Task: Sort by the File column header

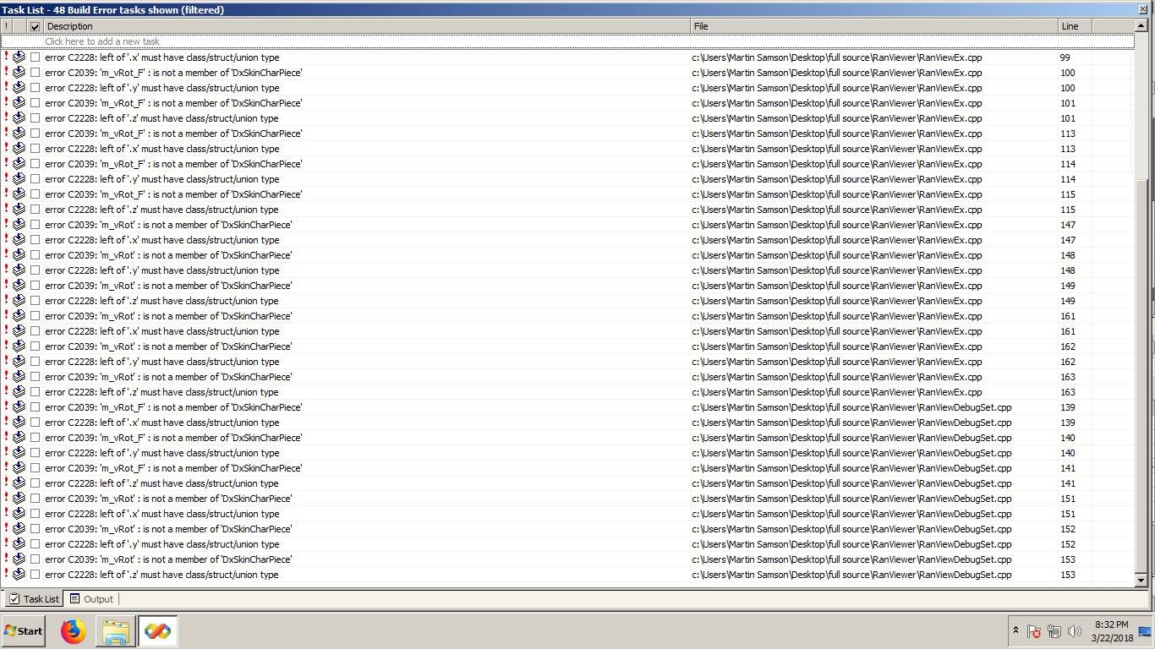Action: click(874, 26)
